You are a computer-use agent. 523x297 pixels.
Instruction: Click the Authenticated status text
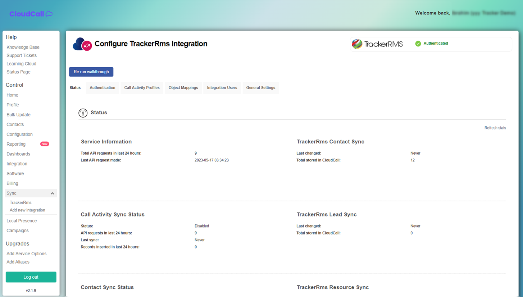coord(436,44)
